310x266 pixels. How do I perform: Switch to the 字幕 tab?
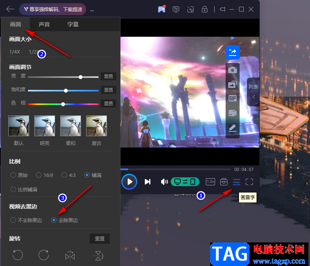[x=73, y=24]
